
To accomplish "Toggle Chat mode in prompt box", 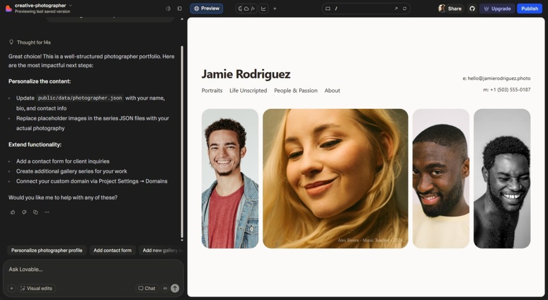I will [x=147, y=288].
